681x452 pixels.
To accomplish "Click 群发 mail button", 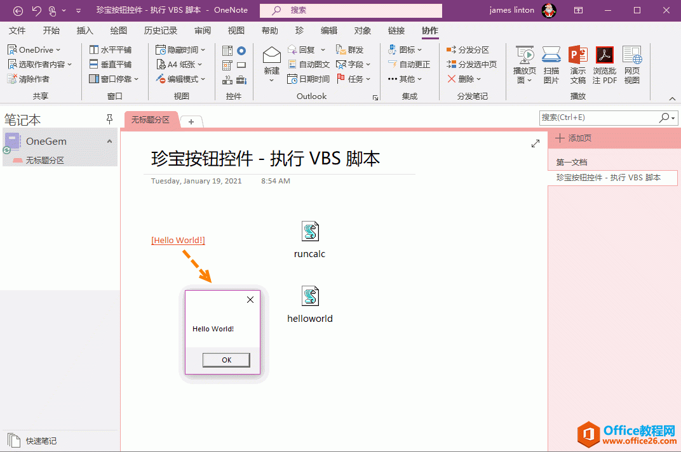I will [x=349, y=50].
